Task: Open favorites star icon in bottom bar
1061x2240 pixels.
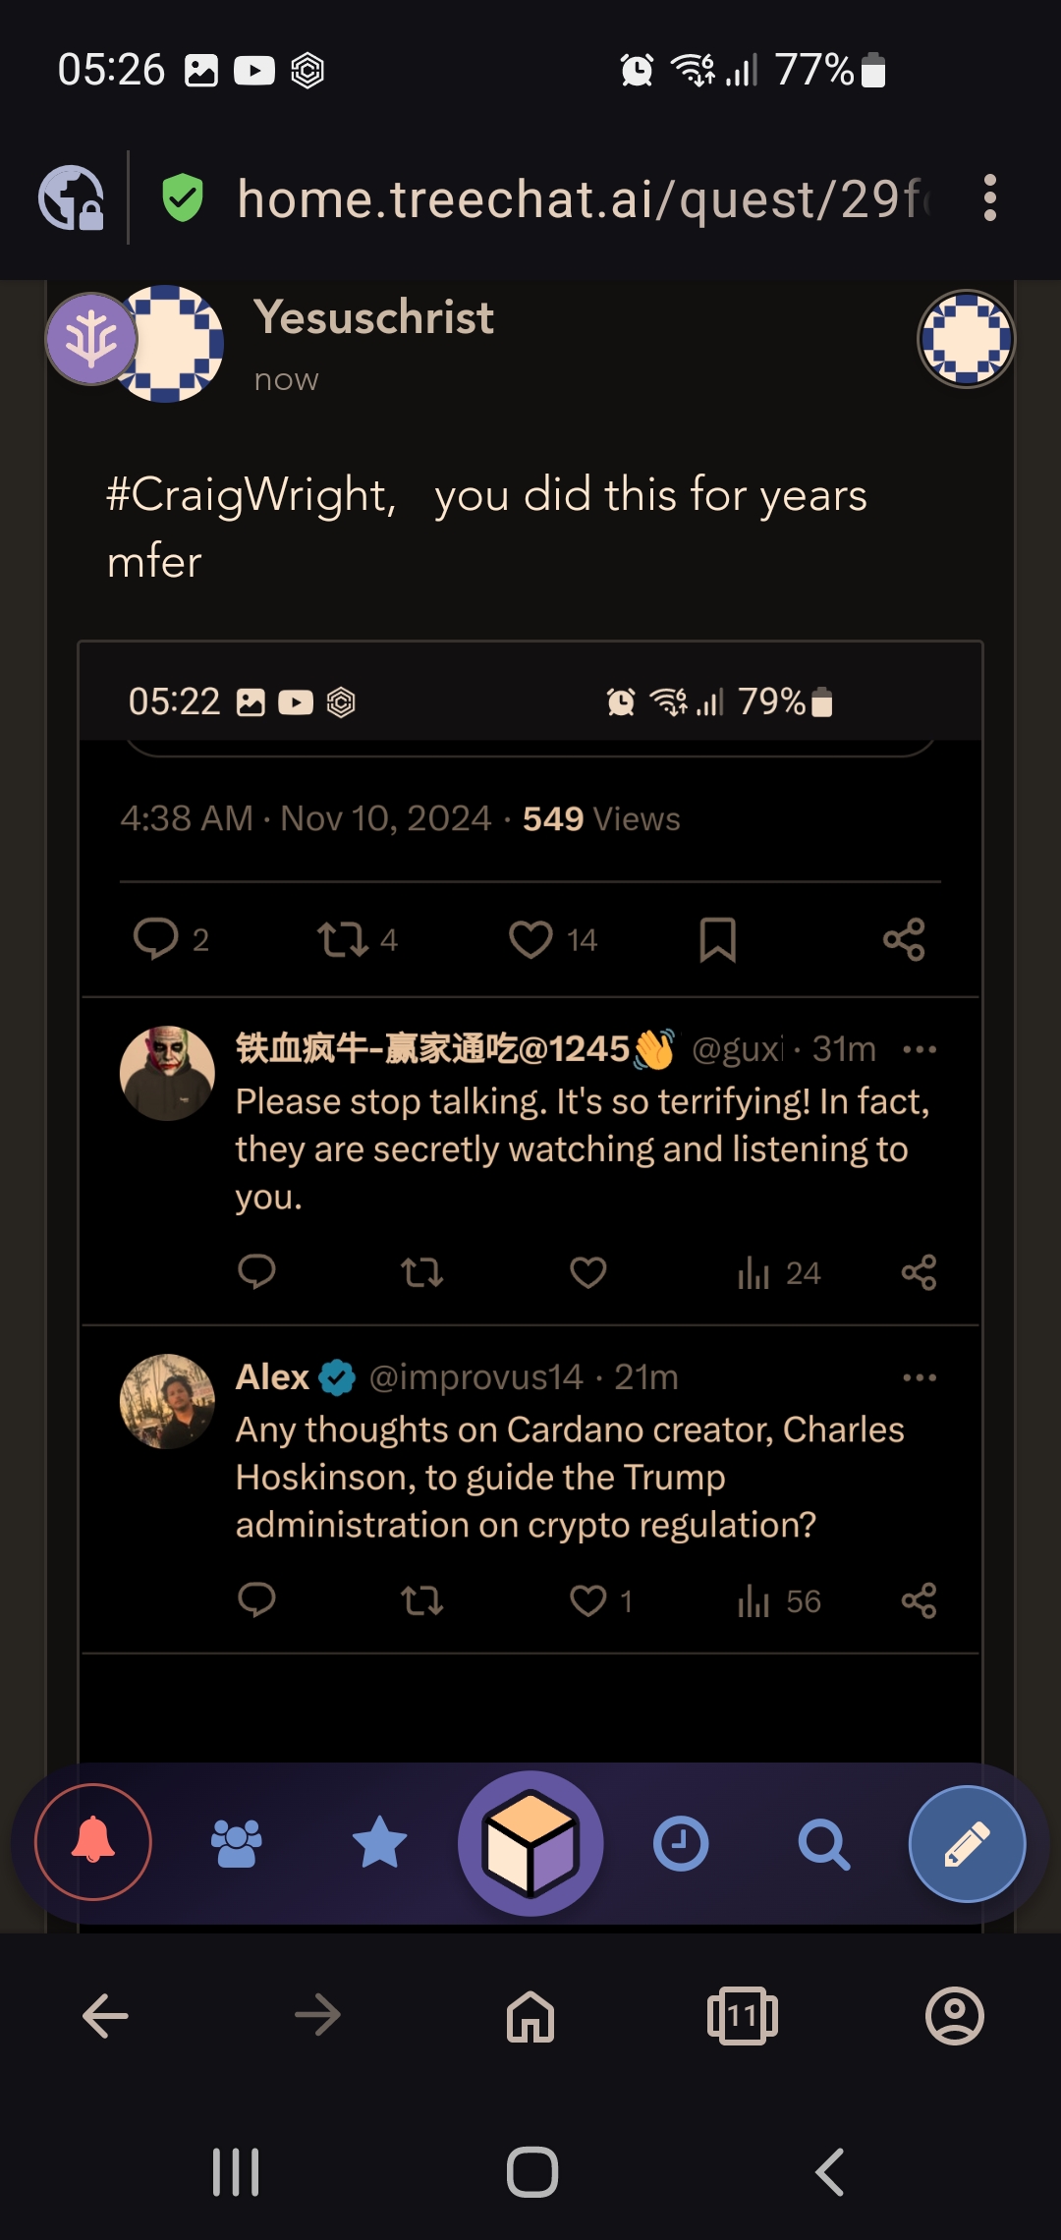Action: tap(379, 1842)
